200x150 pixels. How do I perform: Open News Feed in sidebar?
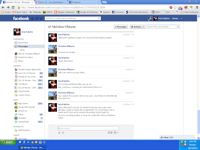pyautogui.click(x=21, y=42)
